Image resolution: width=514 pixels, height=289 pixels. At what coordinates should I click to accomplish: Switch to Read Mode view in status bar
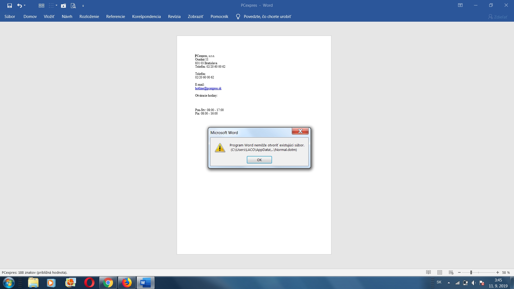point(428,272)
